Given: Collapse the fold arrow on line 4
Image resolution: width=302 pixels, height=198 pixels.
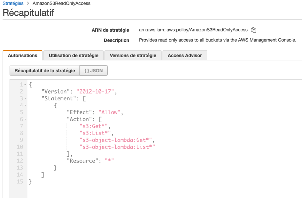Looking at the screenshot, I should pyautogui.click(x=25, y=105).
